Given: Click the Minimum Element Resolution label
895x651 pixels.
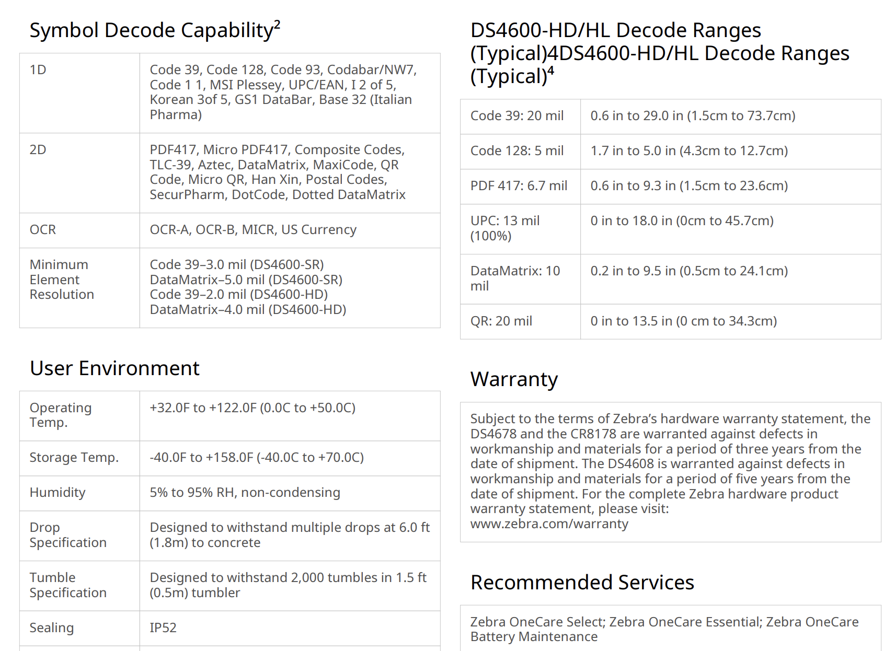Looking at the screenshot, I should (x=62, y=280).
